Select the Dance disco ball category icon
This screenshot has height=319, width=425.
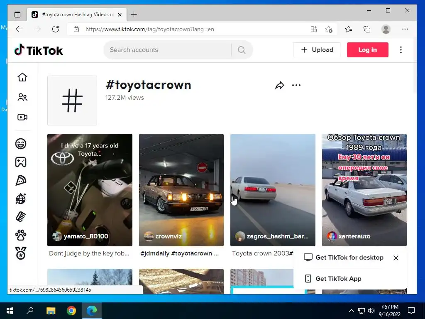click(21, 199)
